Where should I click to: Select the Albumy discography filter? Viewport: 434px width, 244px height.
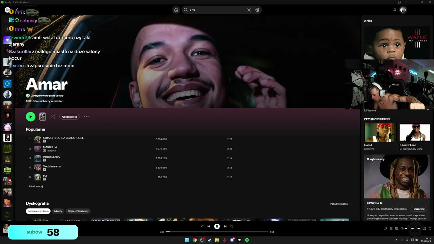point(58,211)
